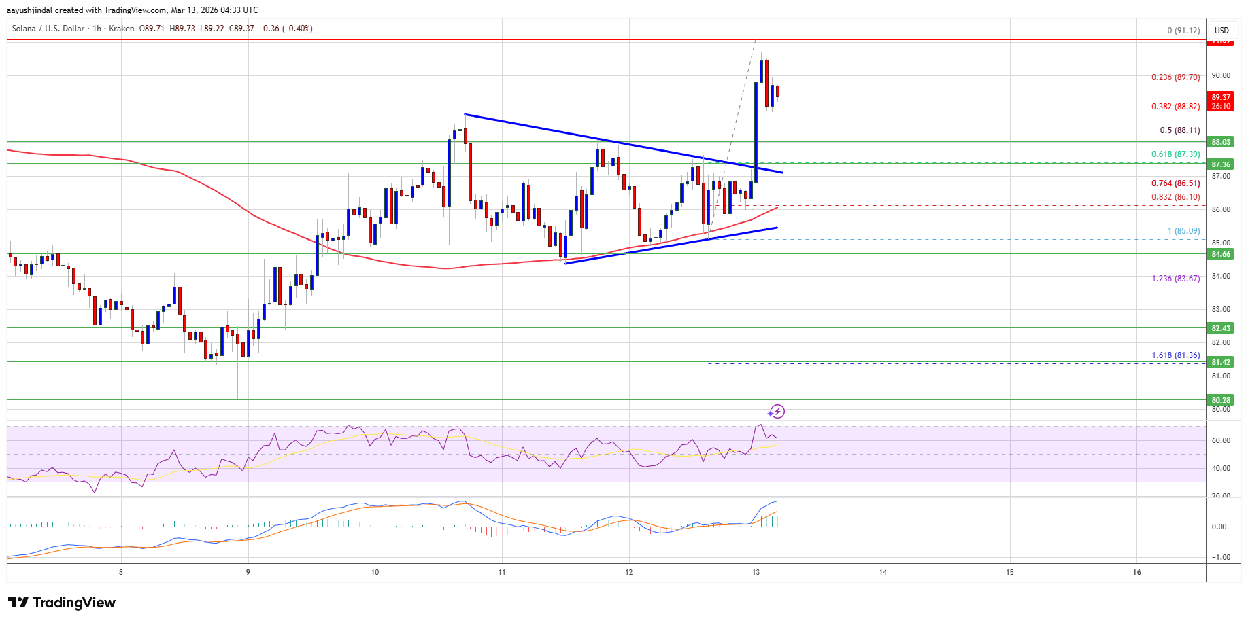Click the green 88.03 price level label
1248x623 pixels.
pyautogui.click(x=1220, y=142)
